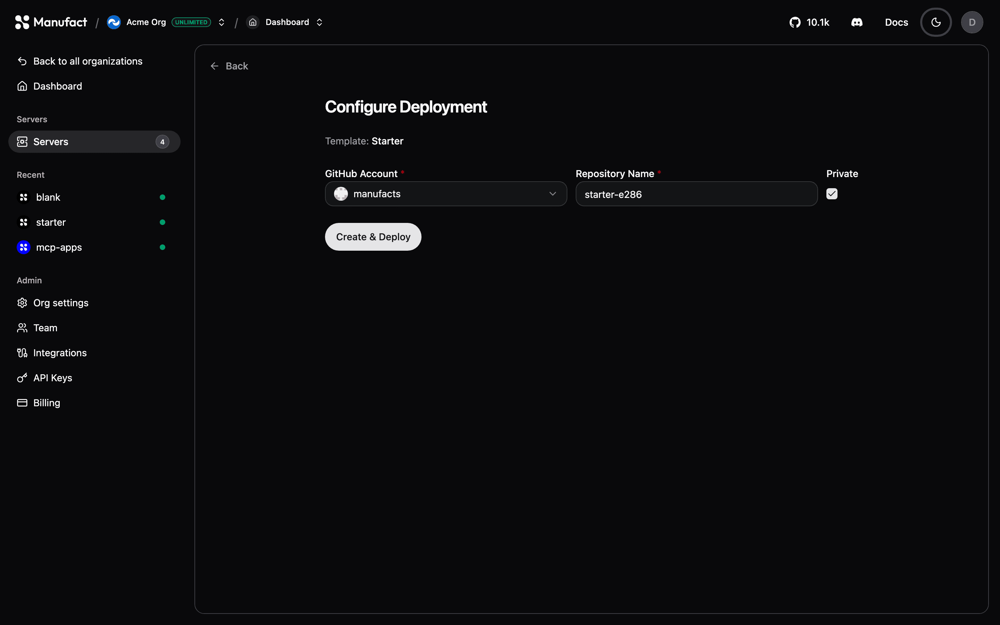This screenshot has height=625, width=1000.
Task: Click the green status dot for blank
Action: [162, 197]
